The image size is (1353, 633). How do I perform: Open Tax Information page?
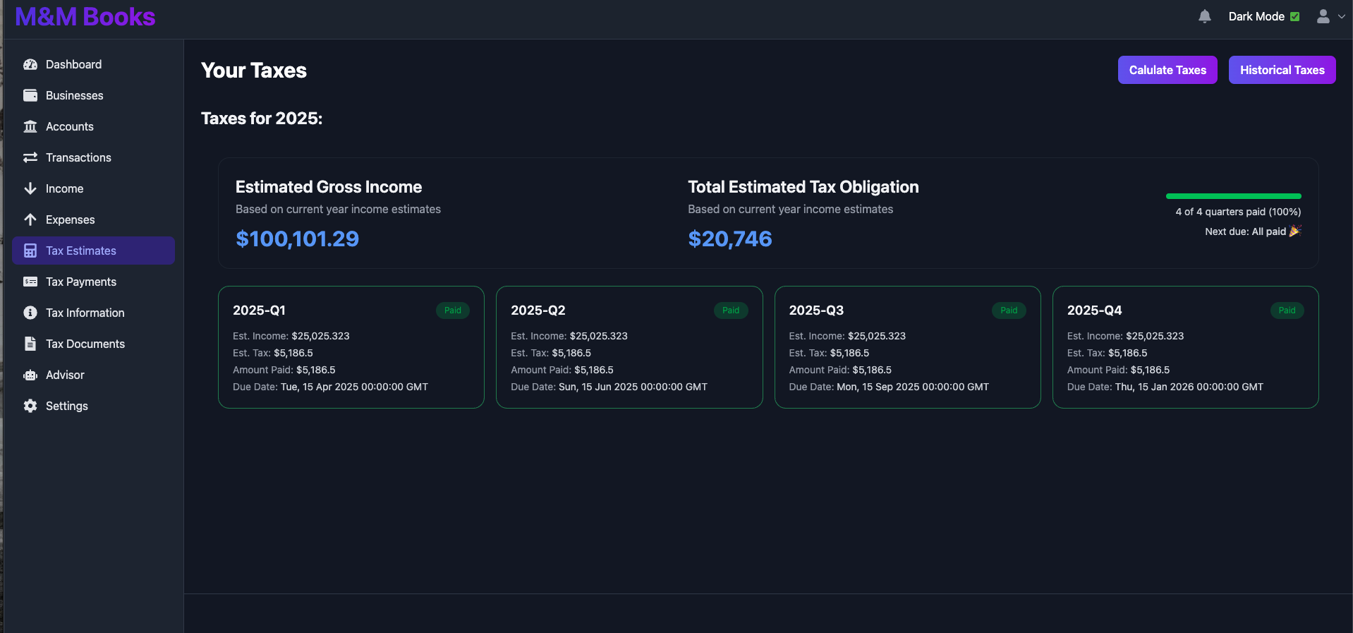(x=93, y=313)
